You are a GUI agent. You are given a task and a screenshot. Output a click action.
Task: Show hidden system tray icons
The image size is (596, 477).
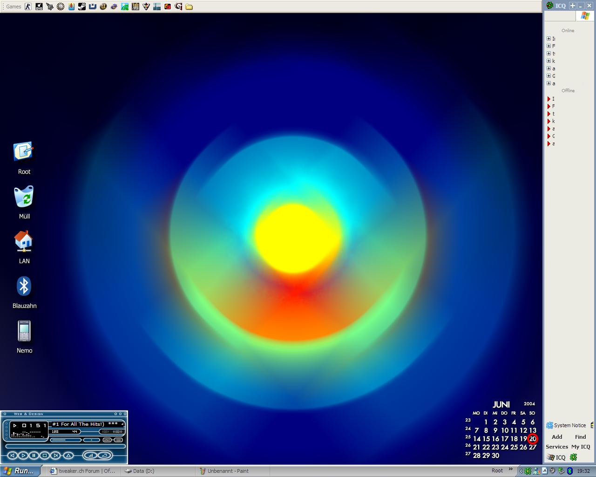[x=521, y=471]
